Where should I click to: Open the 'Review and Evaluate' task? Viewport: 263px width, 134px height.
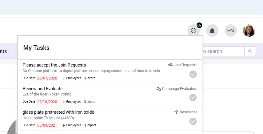(43, 89)
